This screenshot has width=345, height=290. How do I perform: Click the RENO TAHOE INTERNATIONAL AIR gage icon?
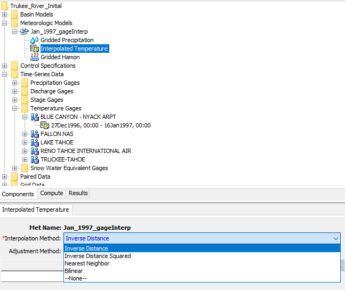pyautogui.click(x=35, y=151)
